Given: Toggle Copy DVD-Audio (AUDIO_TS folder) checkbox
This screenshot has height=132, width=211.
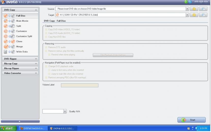Looking at the screenshot, I should [x=46, y=33].
